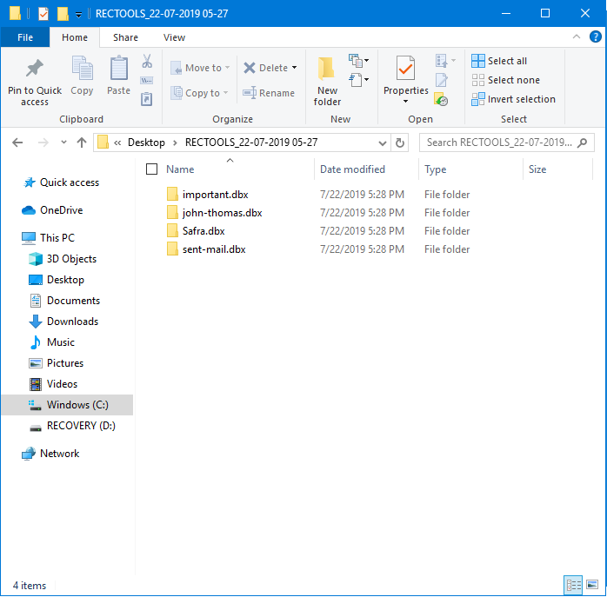
Task: Select the Safra.dbx folder icon
Action: [x=172, y=231]
